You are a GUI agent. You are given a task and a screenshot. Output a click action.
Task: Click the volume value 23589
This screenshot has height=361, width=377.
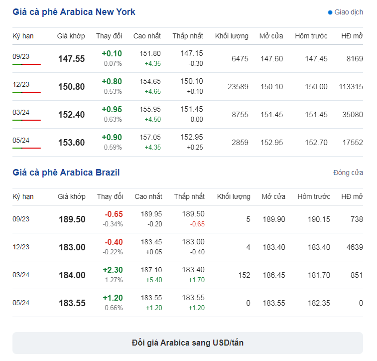click(238, 87)
